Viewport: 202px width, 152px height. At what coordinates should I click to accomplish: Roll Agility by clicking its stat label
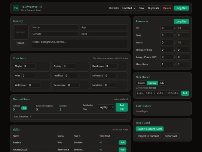pyautogui.click(x=58, y=66)
